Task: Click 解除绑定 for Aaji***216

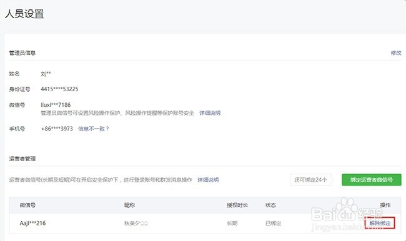Action: pyautogui.click(x=380, y=223)
